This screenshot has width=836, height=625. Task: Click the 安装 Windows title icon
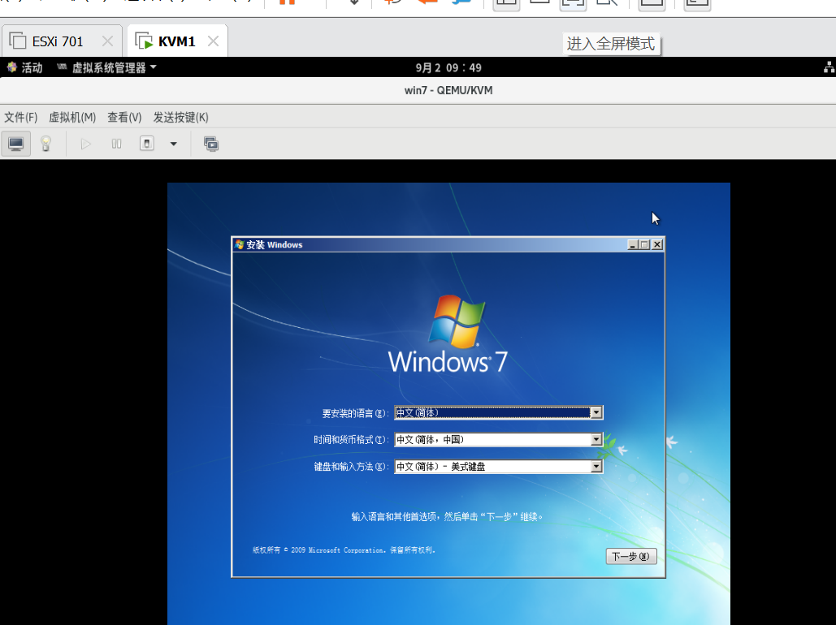(240, 244)
